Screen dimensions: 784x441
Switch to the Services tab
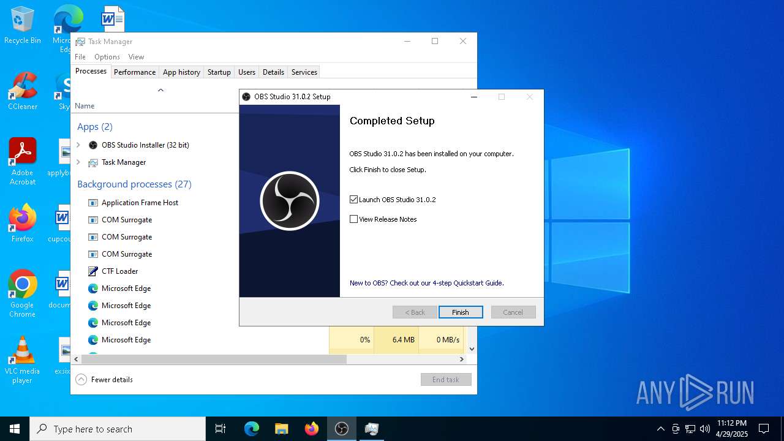point(304,72)
